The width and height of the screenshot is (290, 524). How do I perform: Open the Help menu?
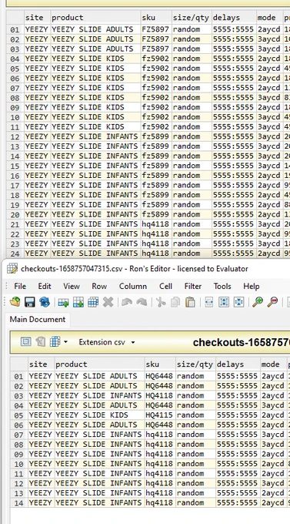(252, 286)
